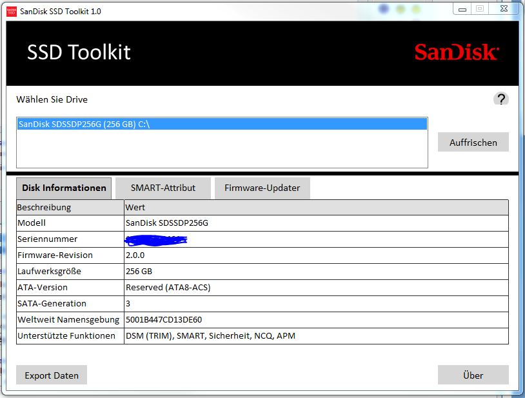Minimize the SSD Toolkit window
525x398 pixels.
click(462, 9)
